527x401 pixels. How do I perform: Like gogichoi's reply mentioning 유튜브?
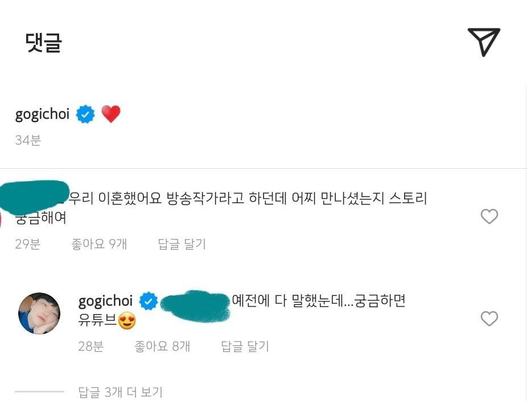coord(489,319)
